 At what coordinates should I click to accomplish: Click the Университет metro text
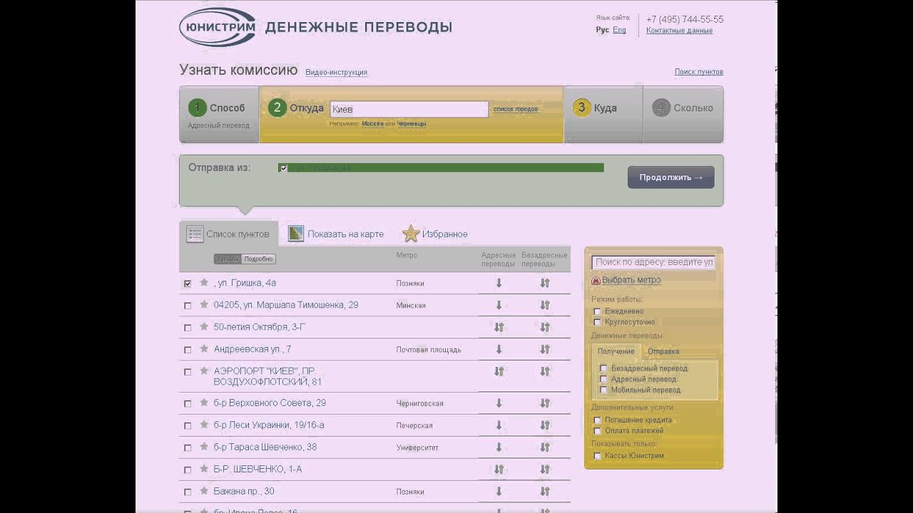pyautogui.click(x=417, y=448)
